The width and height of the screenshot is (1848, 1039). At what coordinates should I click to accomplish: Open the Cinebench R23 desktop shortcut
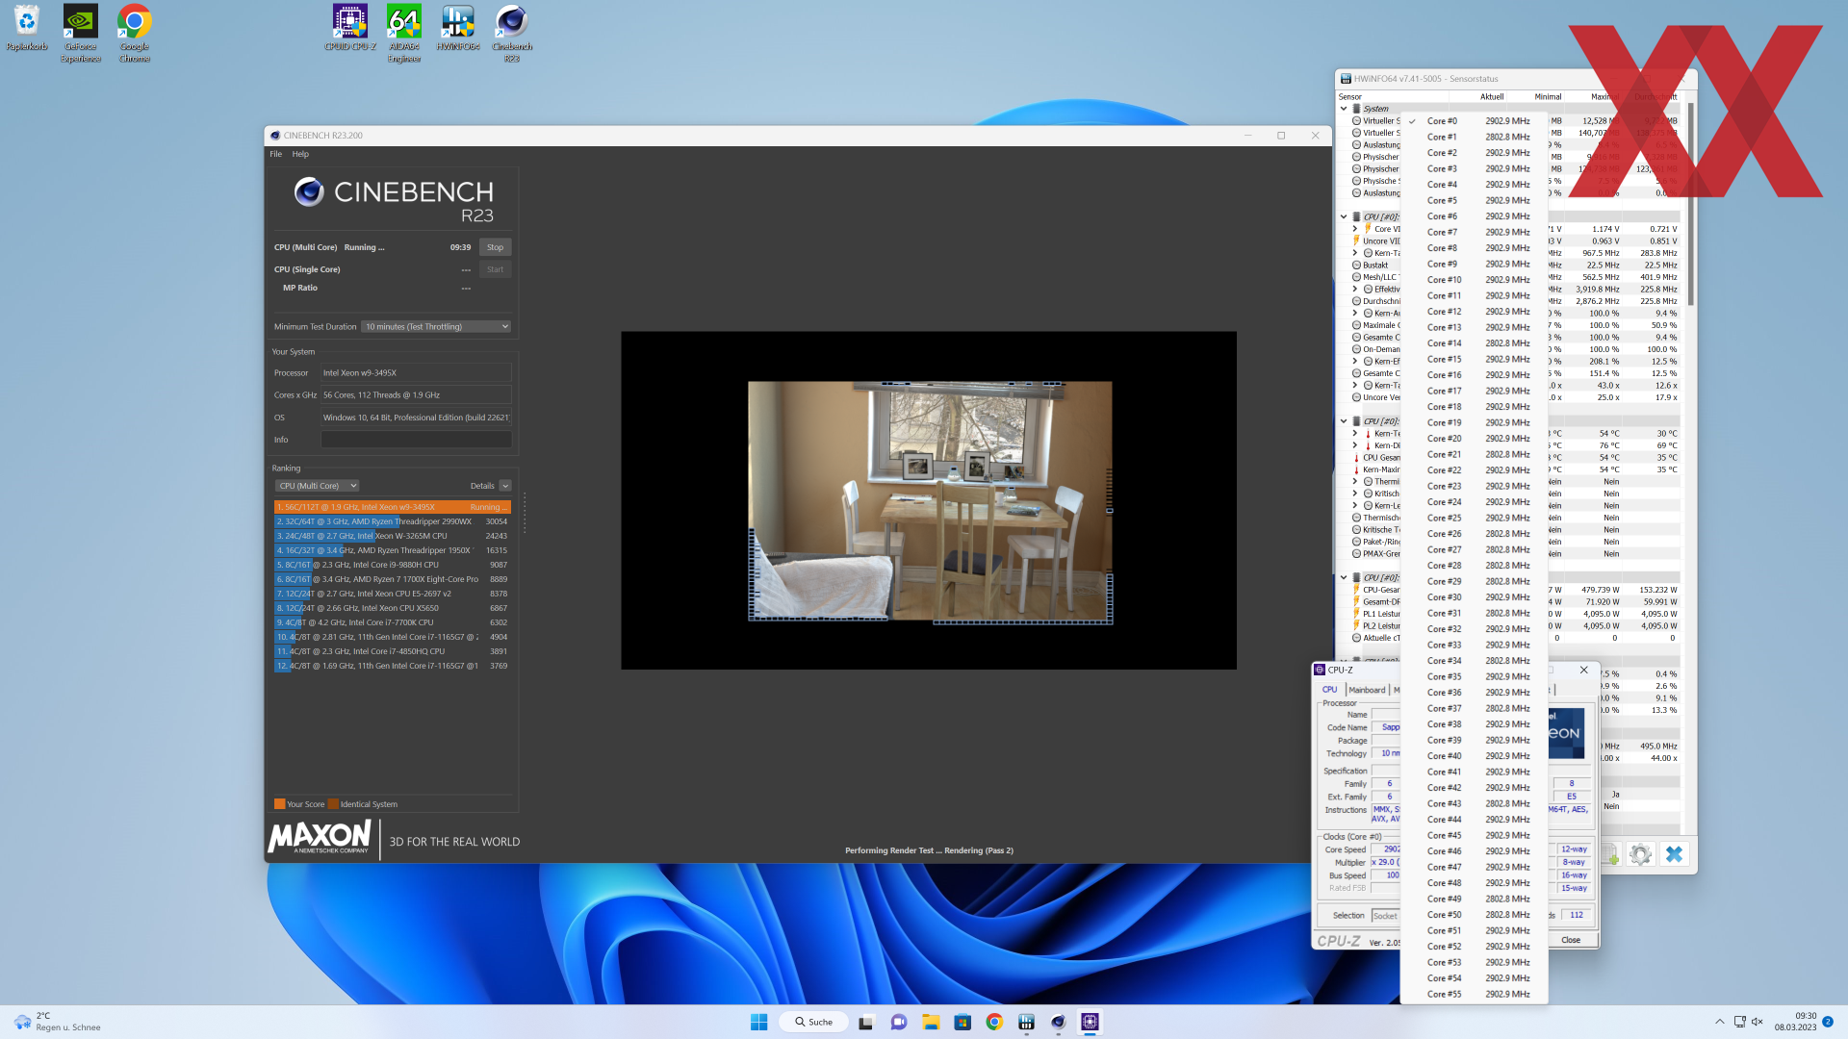[x=512, y=34]
